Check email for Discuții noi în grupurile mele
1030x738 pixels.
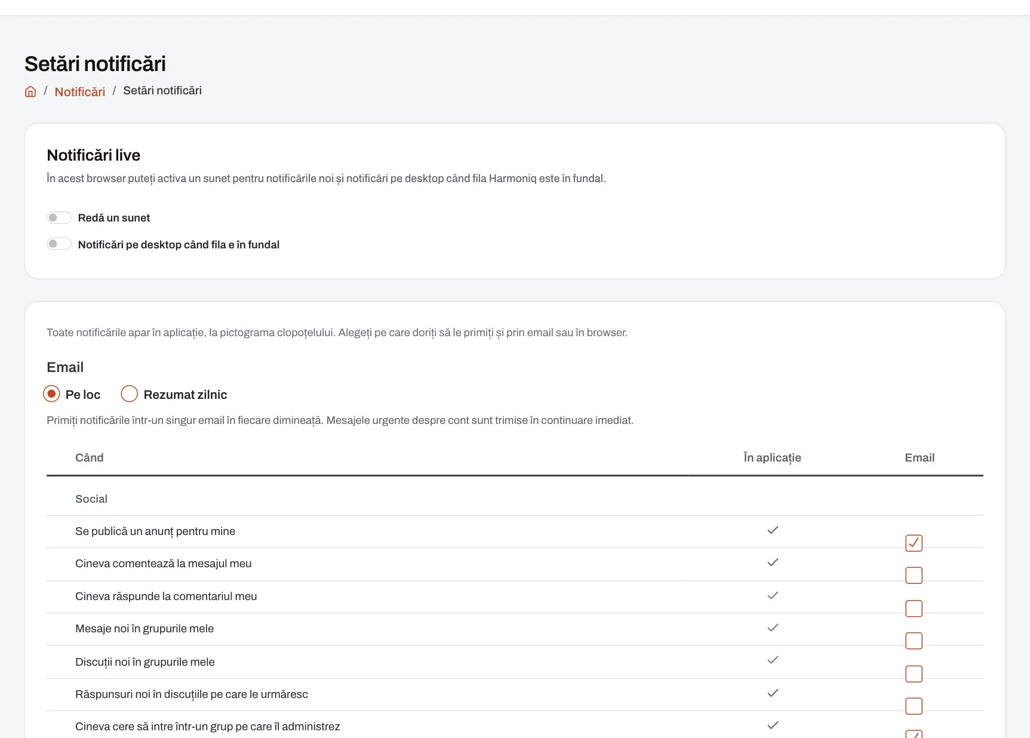click(x=914, y=674)
